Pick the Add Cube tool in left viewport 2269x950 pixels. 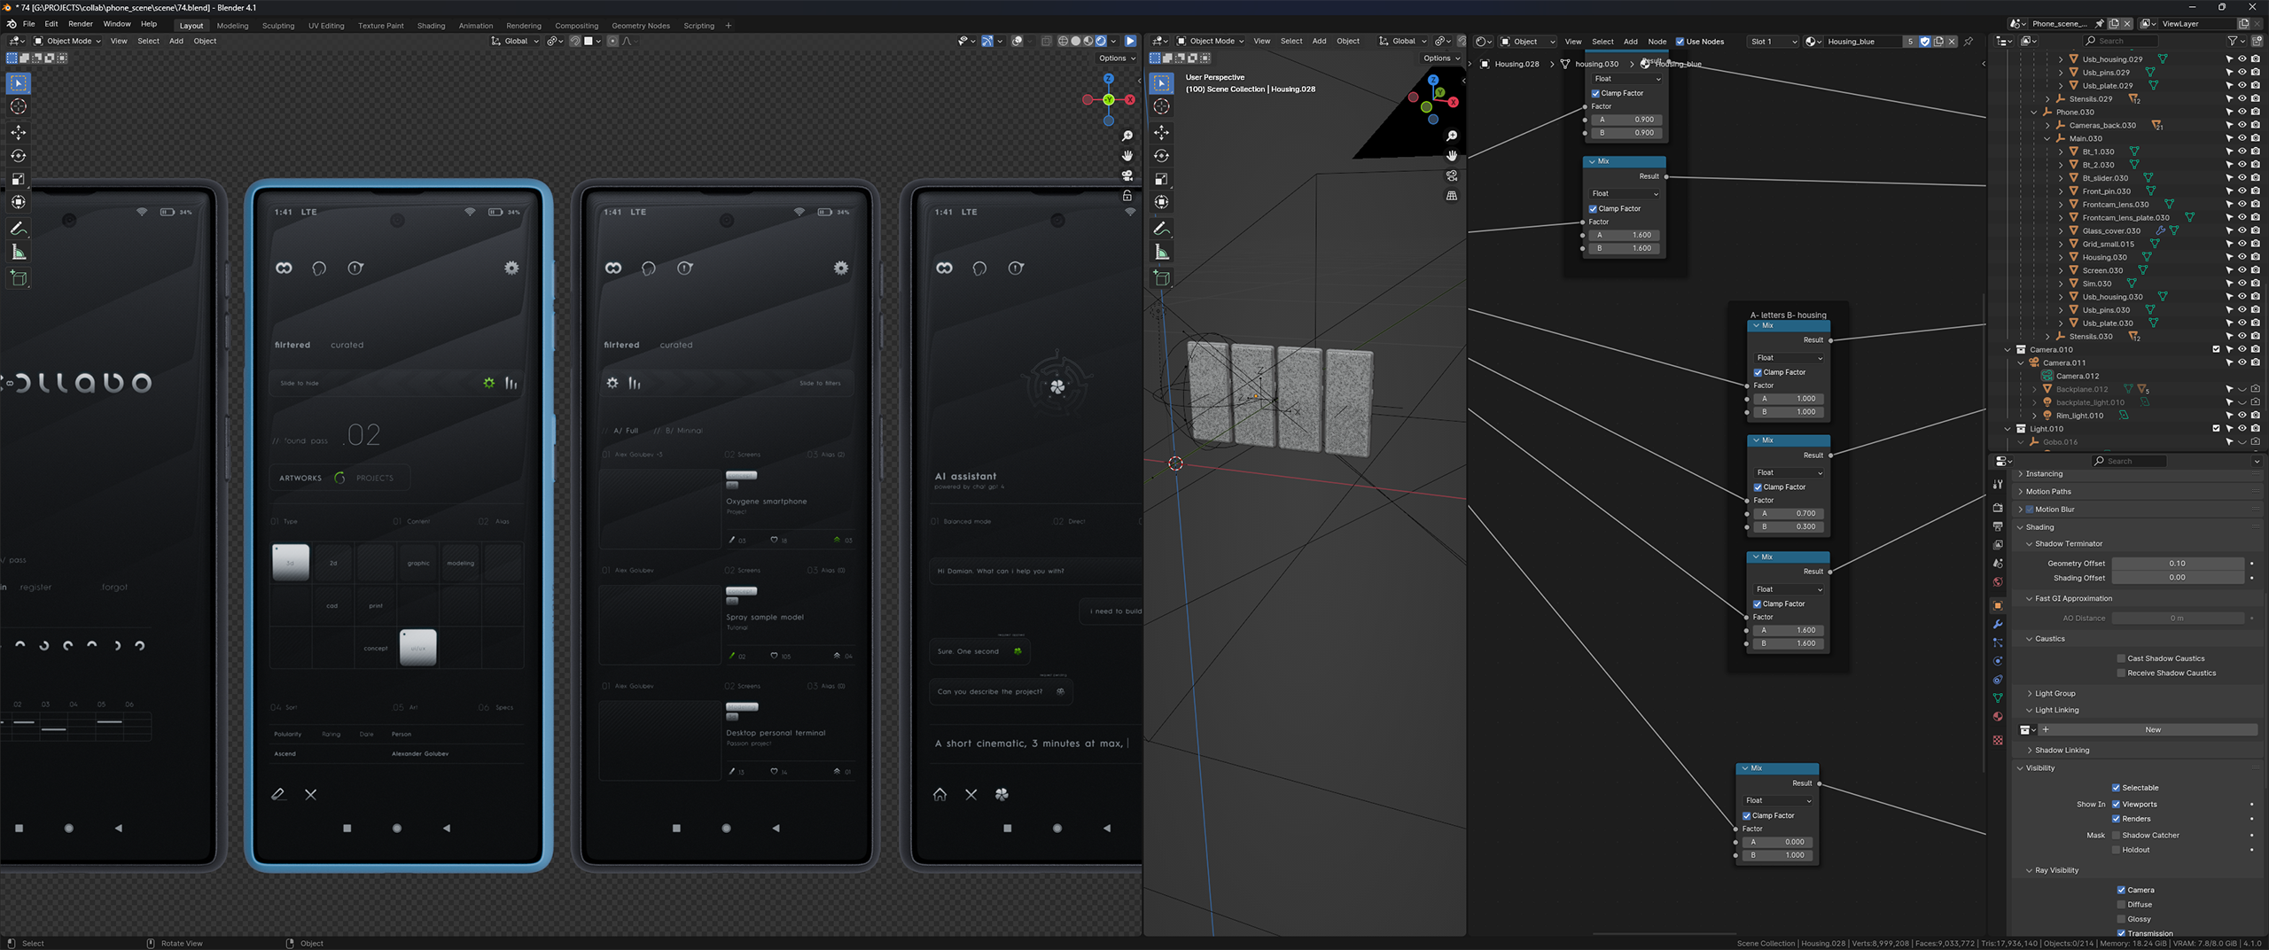coord(19,278)
